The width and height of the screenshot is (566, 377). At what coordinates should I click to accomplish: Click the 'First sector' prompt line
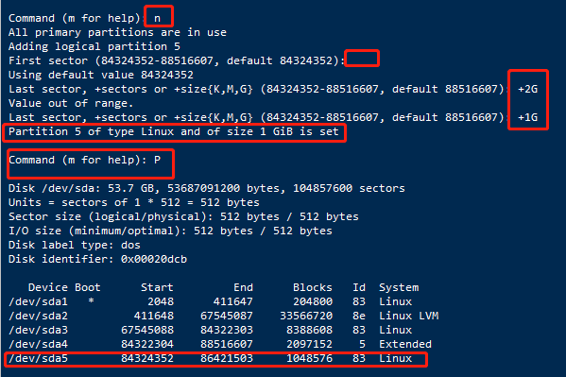coord(176,60)
